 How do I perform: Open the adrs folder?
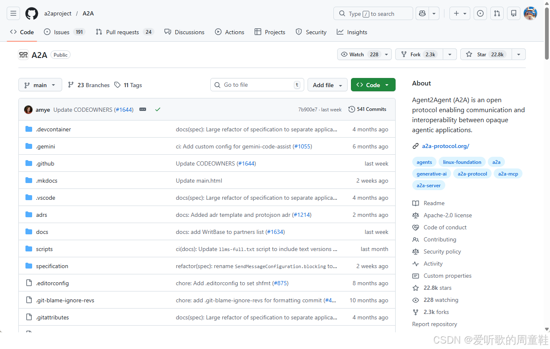[x=42, y=215]
